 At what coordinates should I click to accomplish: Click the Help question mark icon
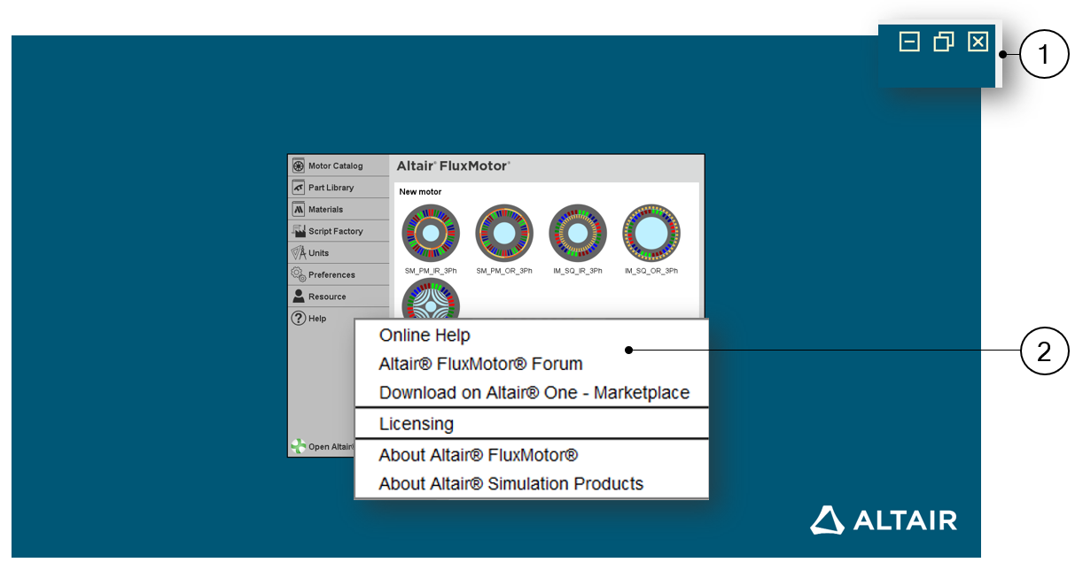[299, 319]
